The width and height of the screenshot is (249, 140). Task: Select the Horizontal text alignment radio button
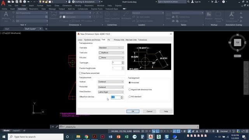click(x=130, y=82)
